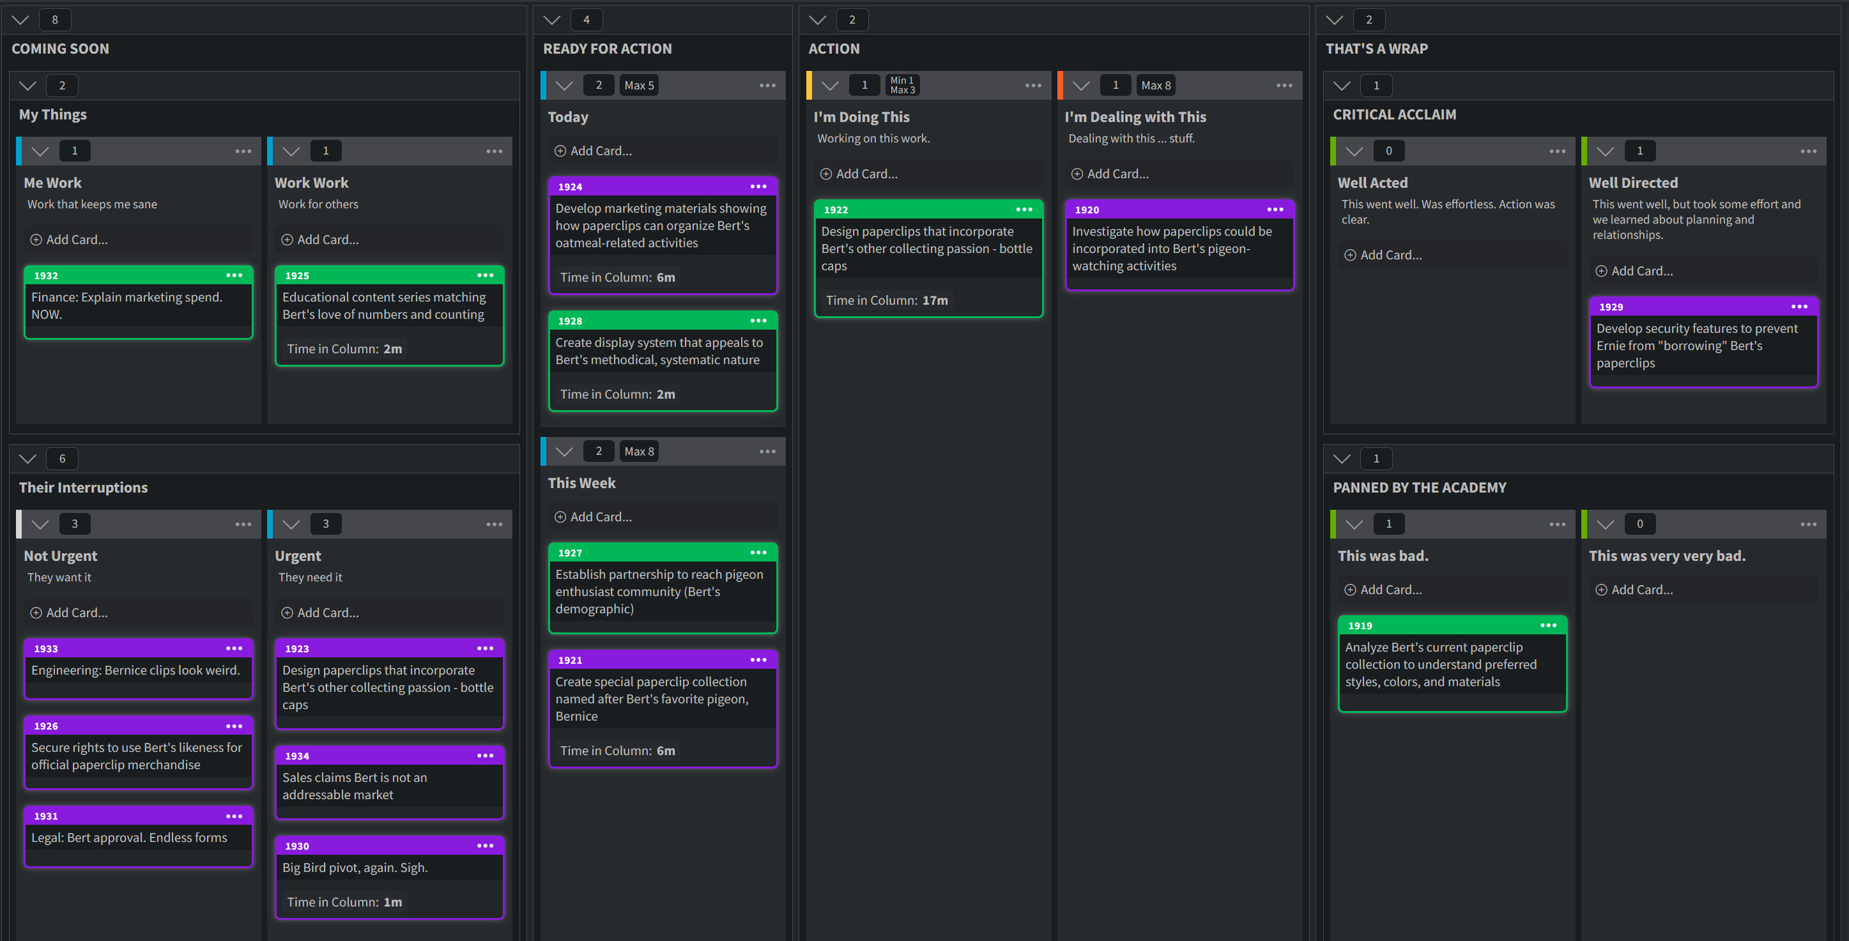Open options menu for Me Work column
1849x941 pixels.
coord(243,151)
